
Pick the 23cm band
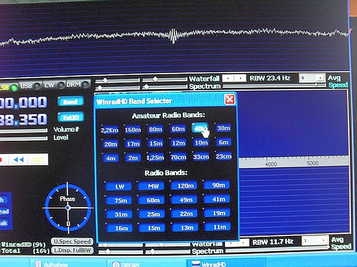(224, 156)
